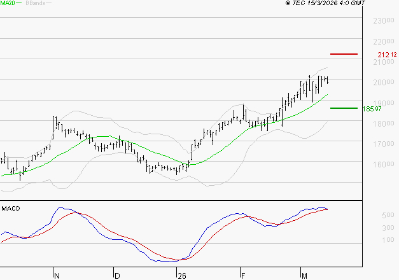Click the green line sample beside MA20

tap(18, 3)
